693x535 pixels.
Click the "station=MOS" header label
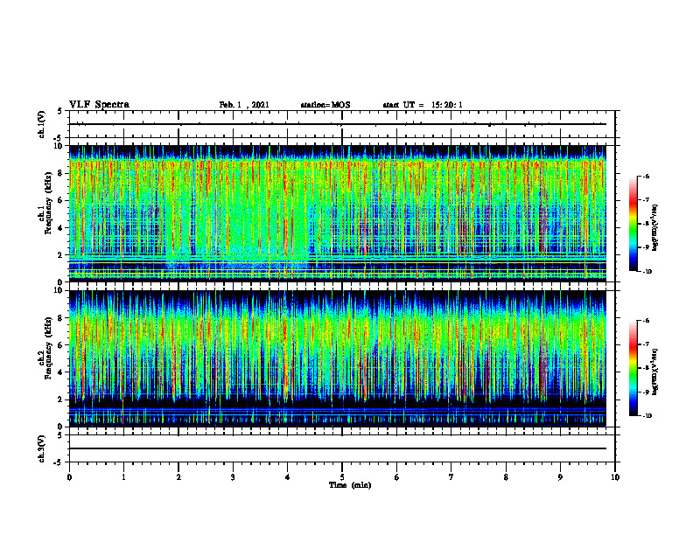coord(325,105)
